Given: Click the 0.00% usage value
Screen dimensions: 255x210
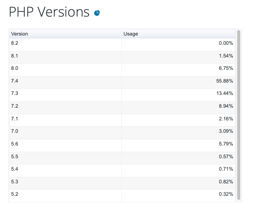Looking at the screenshot, I should point(226,43).
